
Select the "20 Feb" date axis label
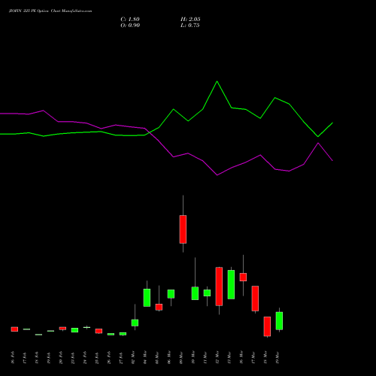tap(61, 357)
